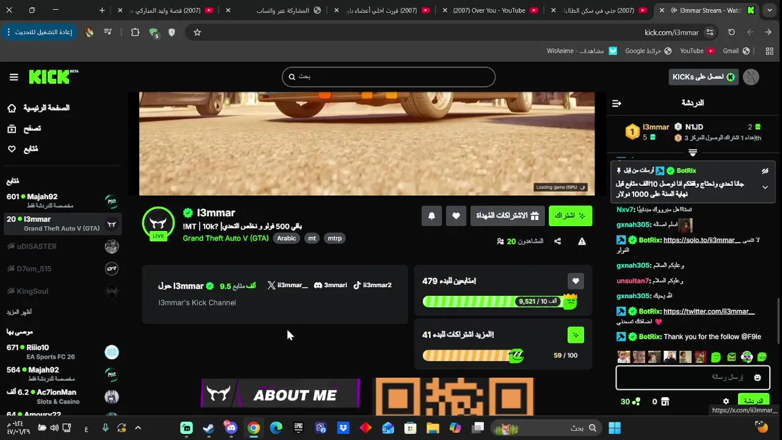Open the Discord 3mmari link
This screenshot has height=440, width=782.
click(x=330, y=285)
